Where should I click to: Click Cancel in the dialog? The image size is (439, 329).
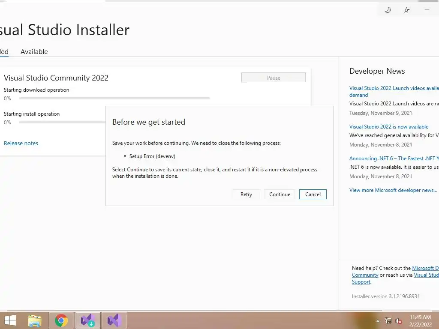[x=313, y=194]
